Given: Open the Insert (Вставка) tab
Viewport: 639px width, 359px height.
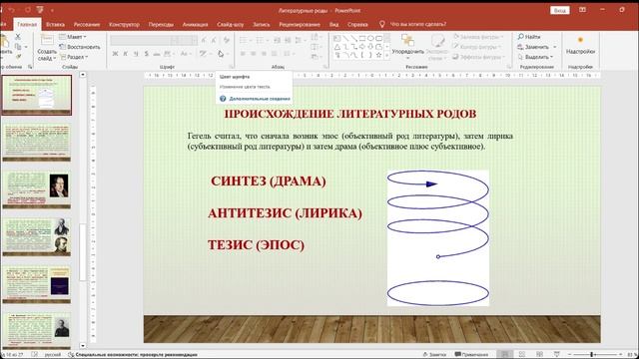Looking at the screenshot, I should point(55,24).
